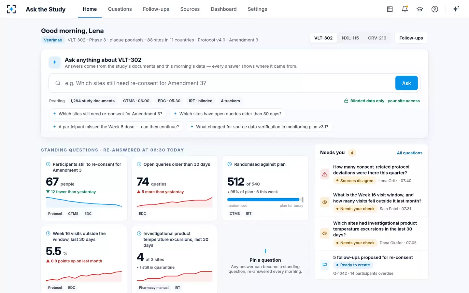
Task: Select the VLT-302 study
Action: 323,38
